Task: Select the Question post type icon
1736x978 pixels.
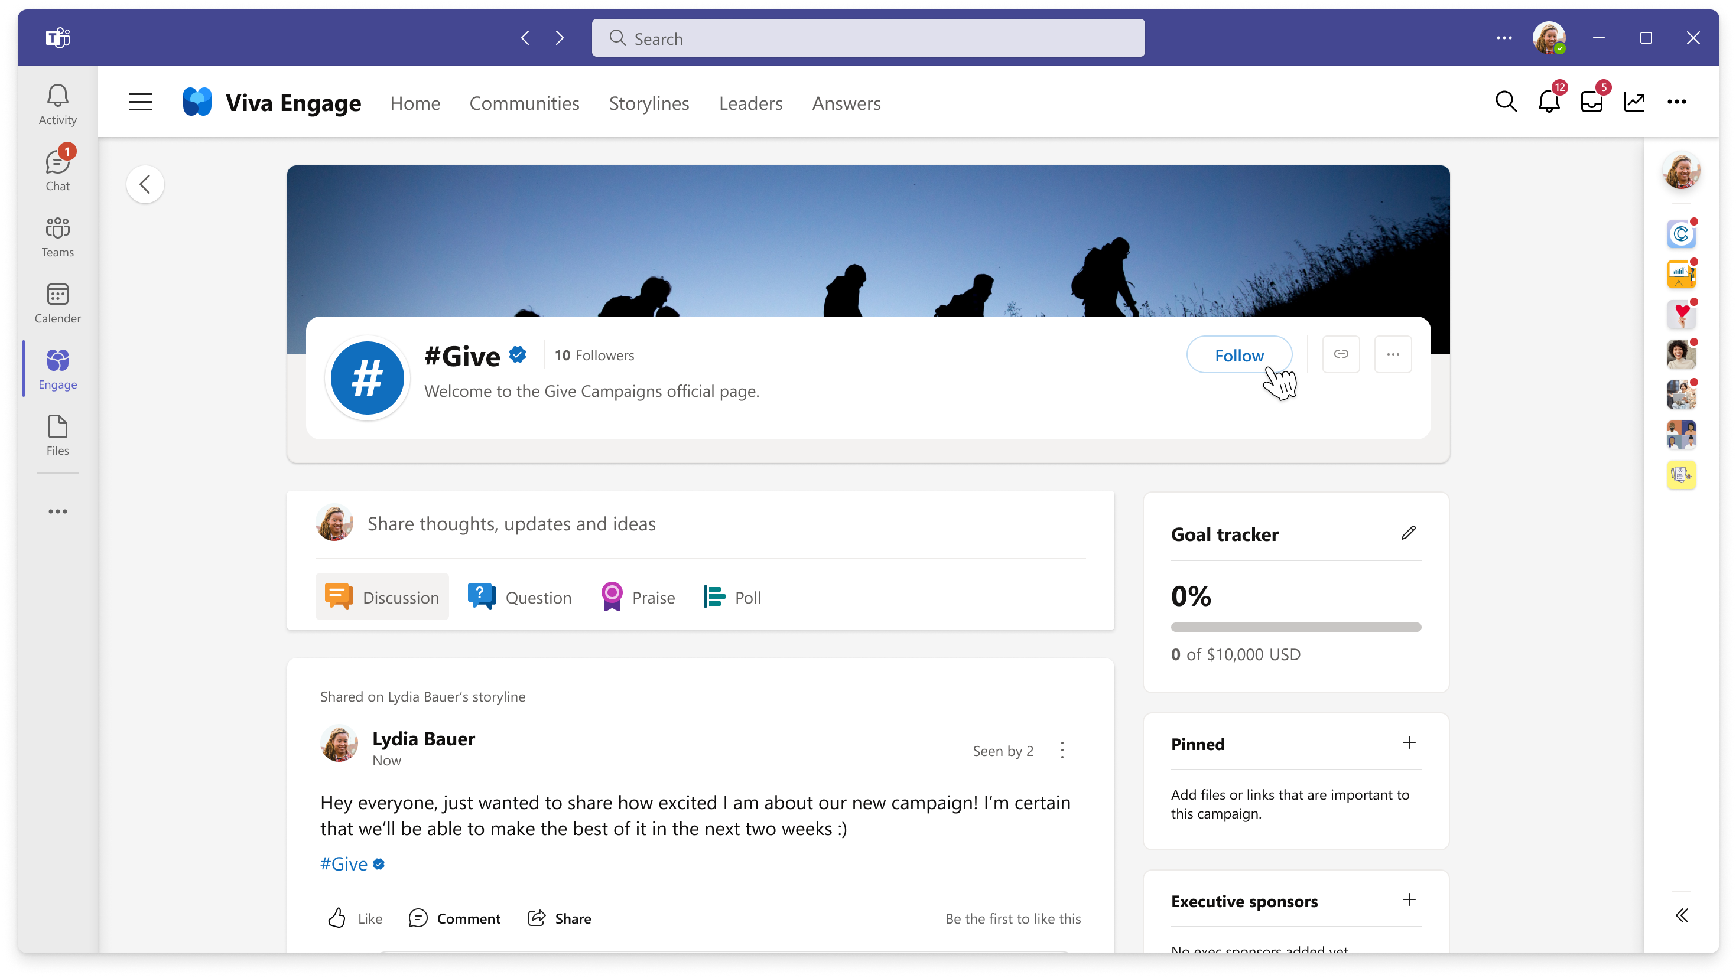Action: (x=480, y=597)
